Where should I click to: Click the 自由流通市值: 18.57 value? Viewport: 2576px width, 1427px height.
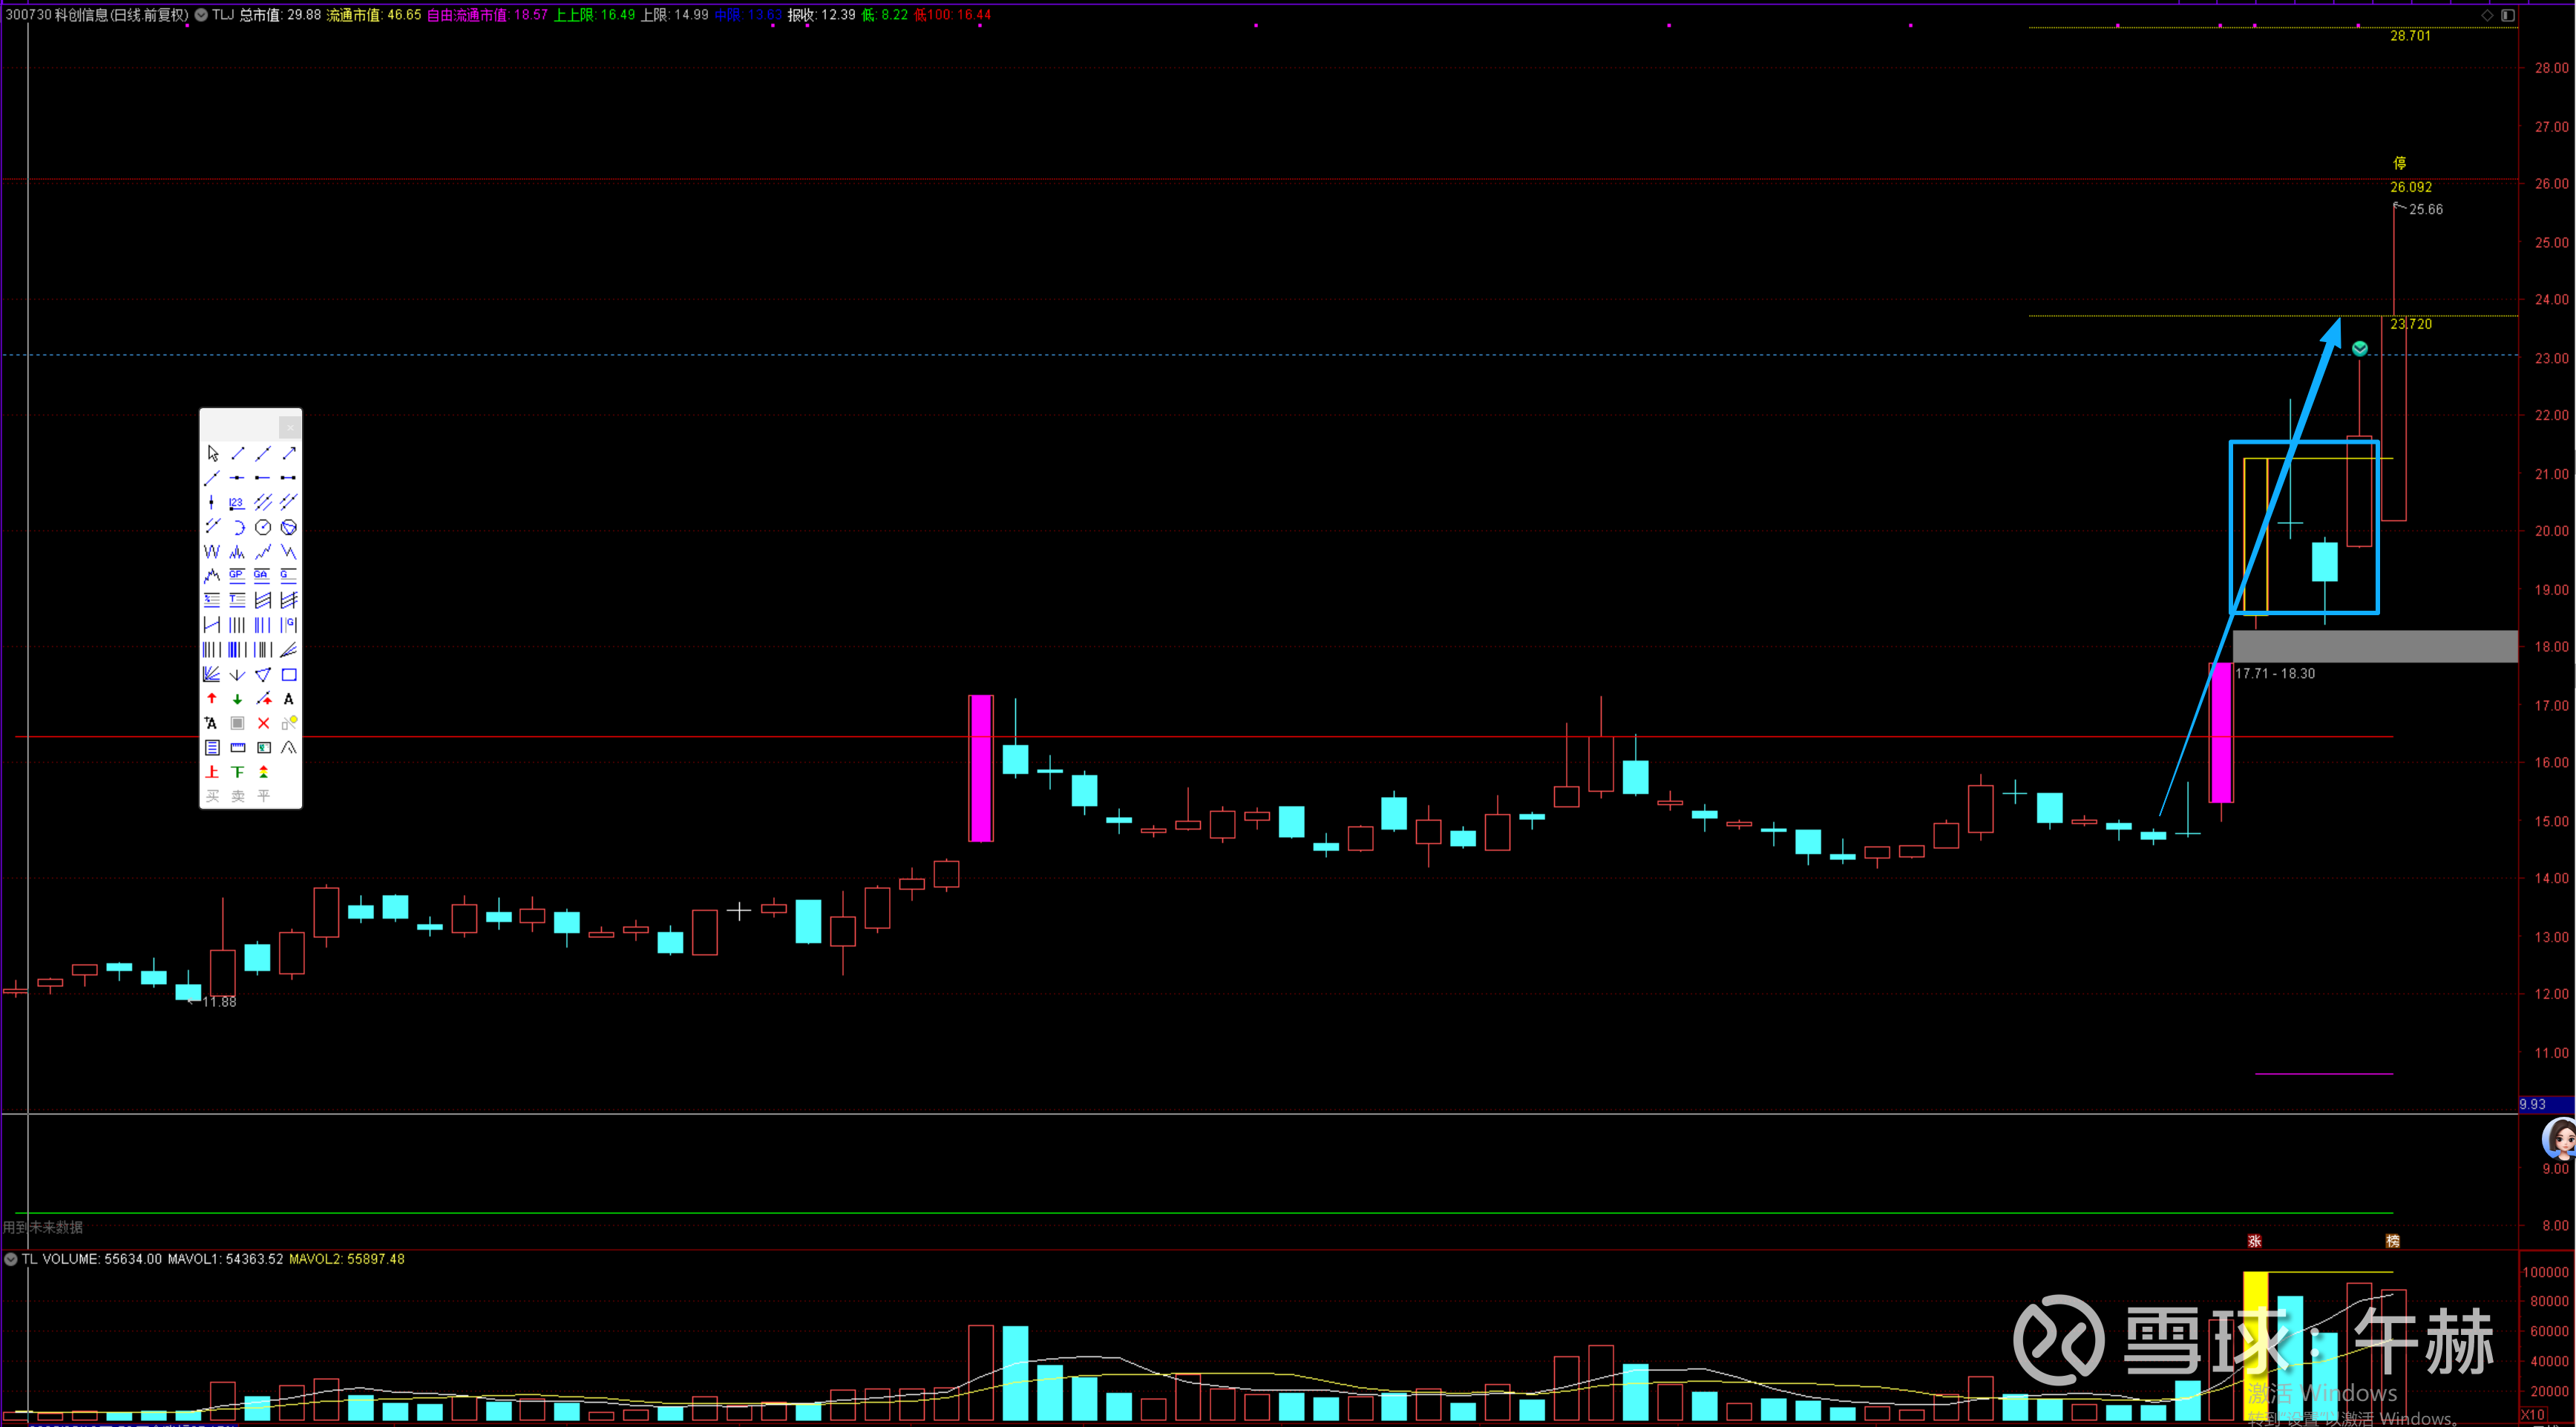tap(487, 15)
